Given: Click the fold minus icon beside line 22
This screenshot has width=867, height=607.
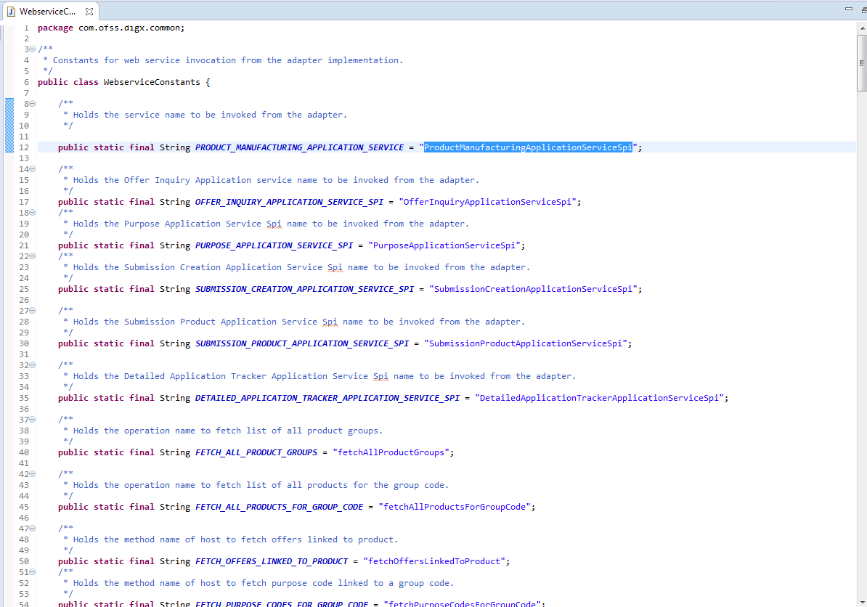Looking at the screenshot, I should point(32,256).
